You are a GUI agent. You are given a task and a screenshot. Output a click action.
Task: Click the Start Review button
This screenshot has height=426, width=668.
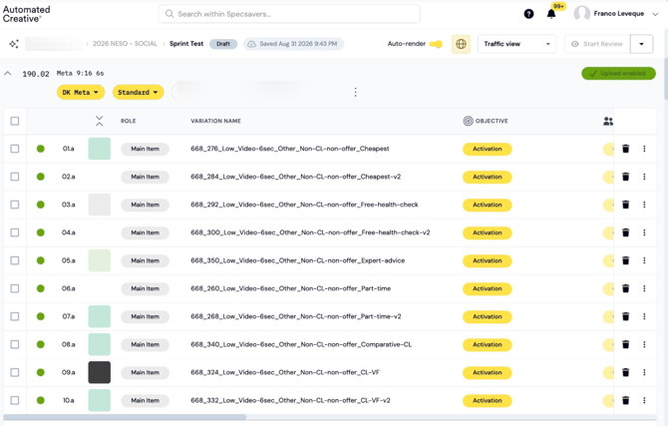pos(597,44)
